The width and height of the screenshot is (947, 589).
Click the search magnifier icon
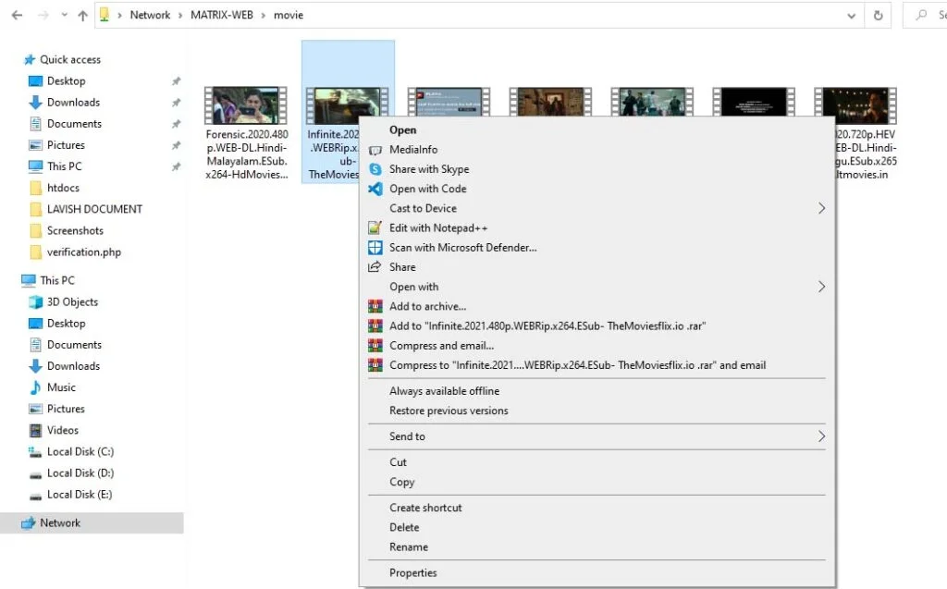tap(921, 15)
